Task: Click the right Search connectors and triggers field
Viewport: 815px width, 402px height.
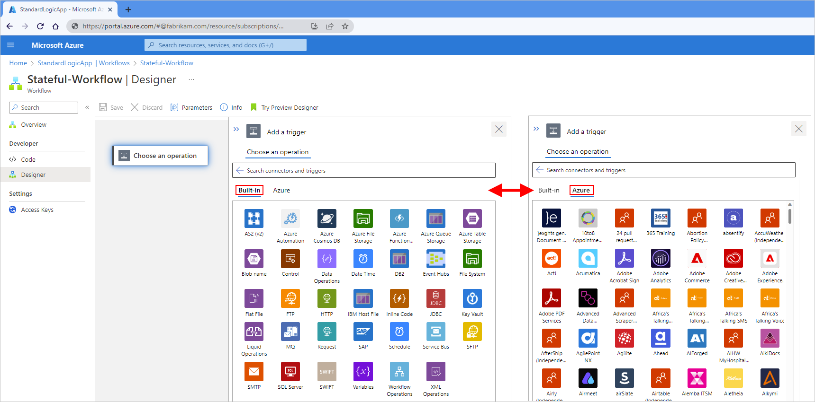Action: pos(664,170)
